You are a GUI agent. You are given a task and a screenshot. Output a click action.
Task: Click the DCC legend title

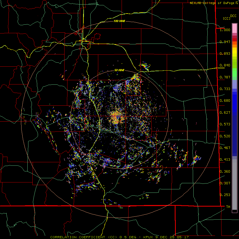tap(233, 16)
